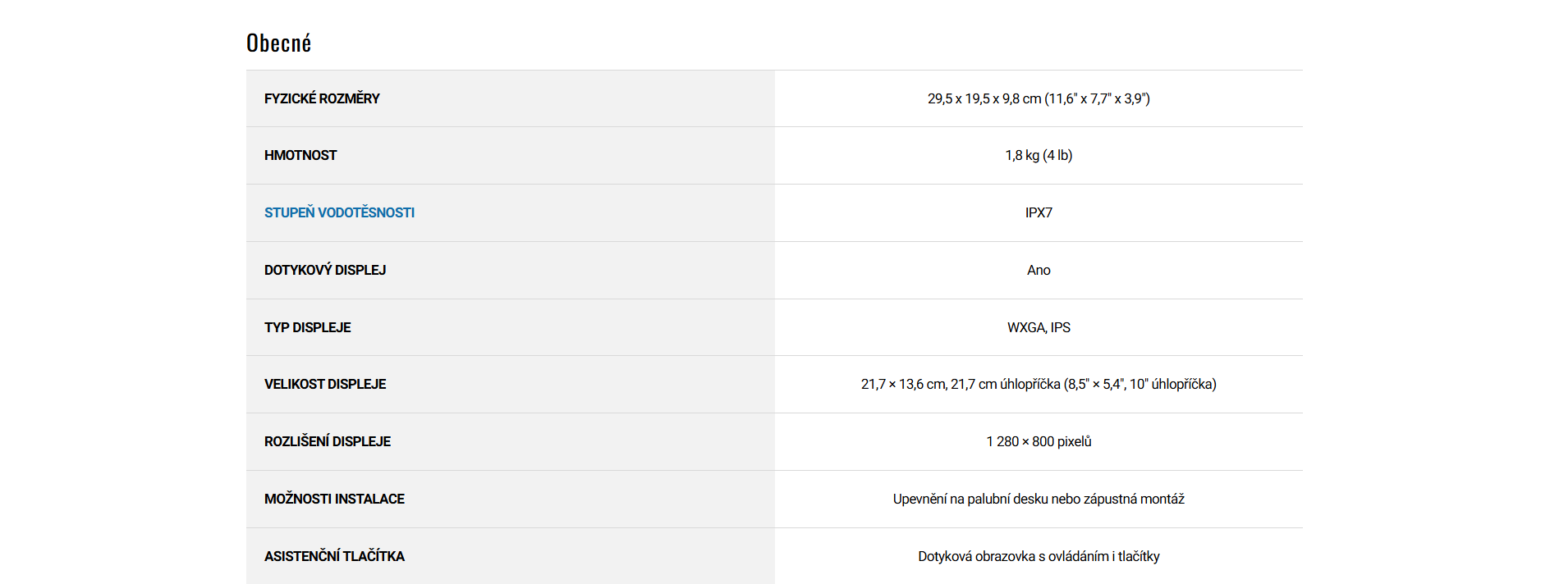Select the Dotykový displej label
This screenshot has width=1550, height=584.
pos(325,270)
